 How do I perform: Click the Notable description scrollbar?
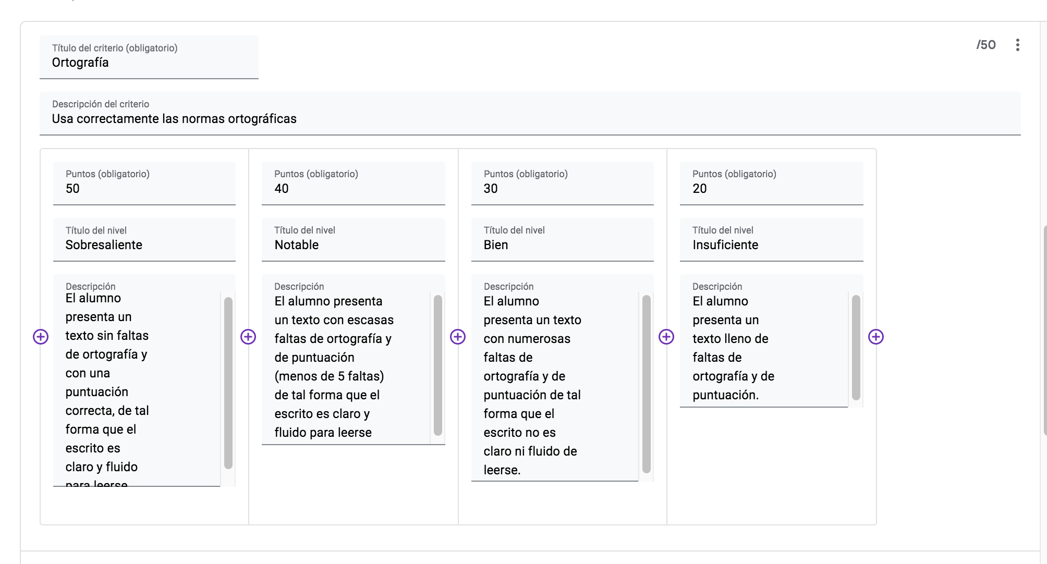[438, 365]
